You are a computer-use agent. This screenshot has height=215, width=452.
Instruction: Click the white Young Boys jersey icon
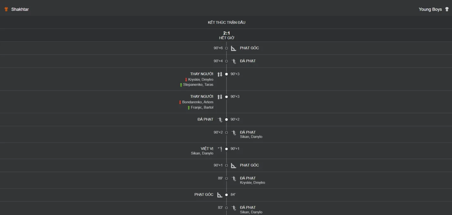(447, 9)
